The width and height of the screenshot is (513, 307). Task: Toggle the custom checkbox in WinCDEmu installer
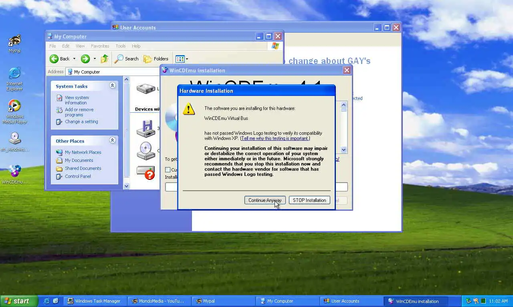coord(168,170)
